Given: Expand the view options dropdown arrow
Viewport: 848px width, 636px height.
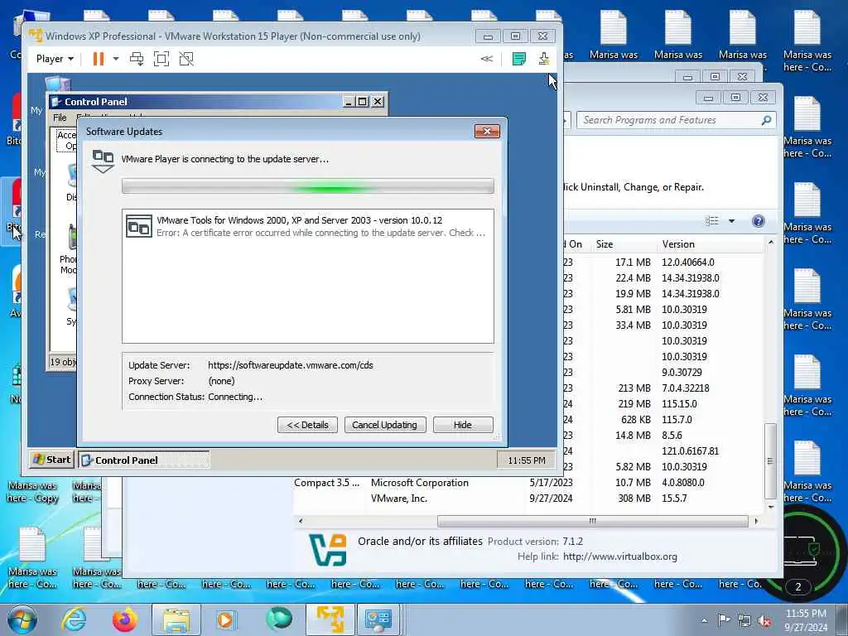Looking at the screenshot, I should [x=732, y=220].
